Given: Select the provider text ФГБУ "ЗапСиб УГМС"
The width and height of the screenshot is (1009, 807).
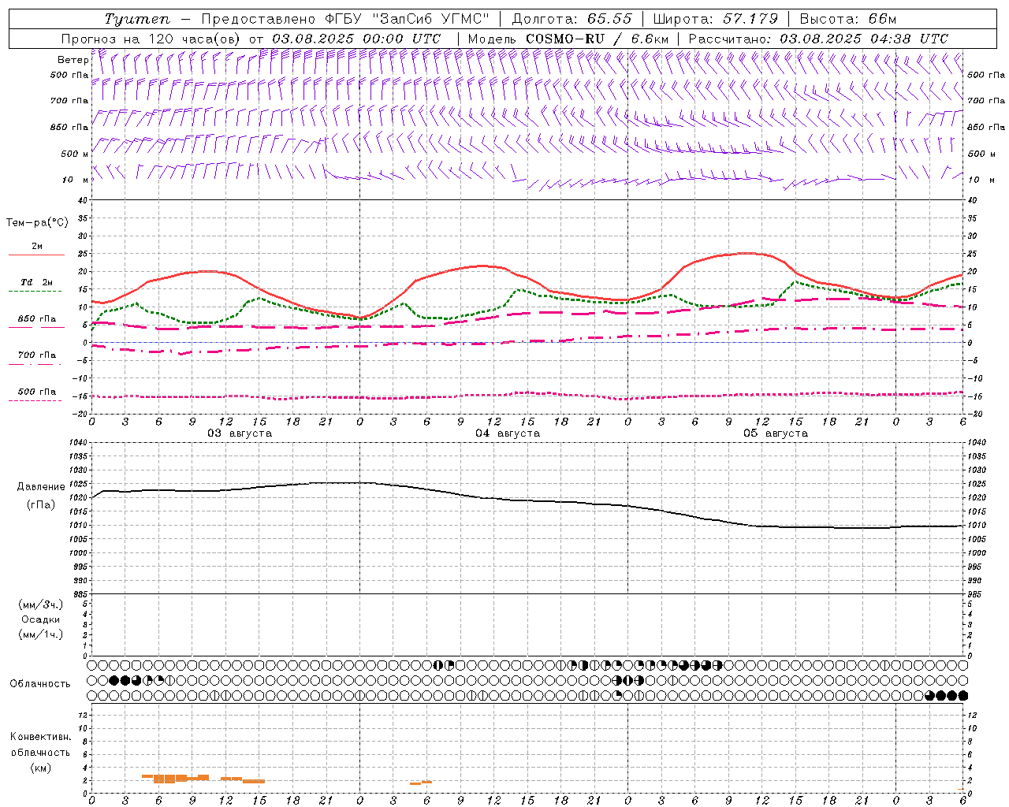Looking at the screenshot, I should [408, 19].
